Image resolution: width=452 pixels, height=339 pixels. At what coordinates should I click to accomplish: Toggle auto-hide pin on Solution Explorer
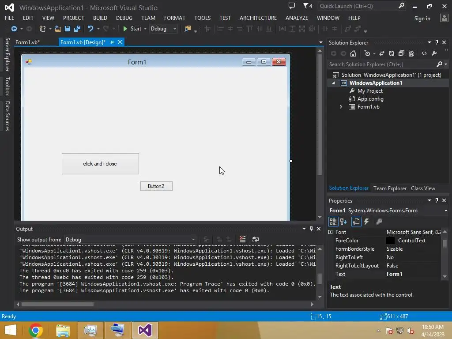coord(437,42)
